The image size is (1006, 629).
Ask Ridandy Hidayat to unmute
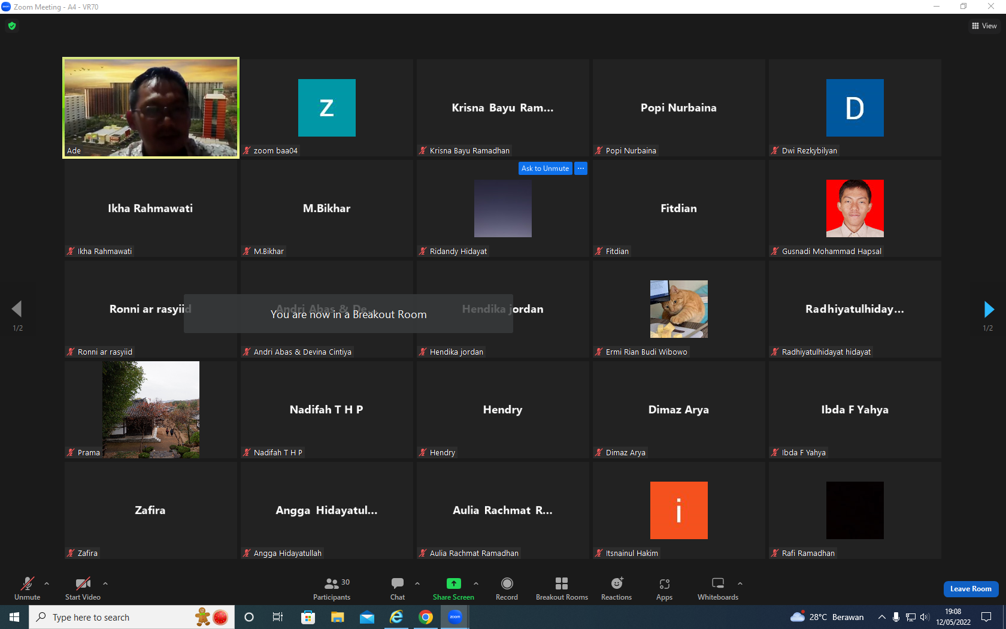pos(545,168)
